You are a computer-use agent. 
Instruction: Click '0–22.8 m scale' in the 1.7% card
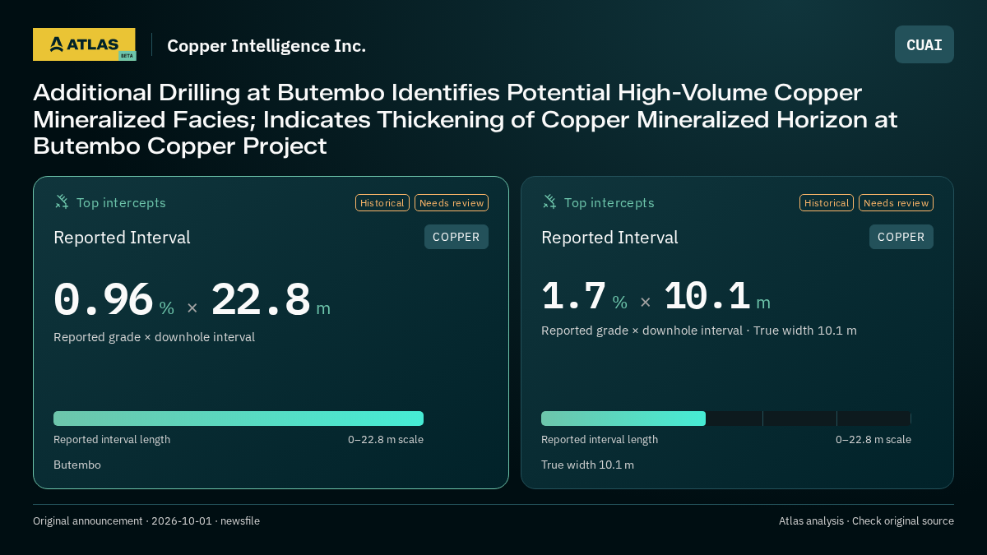[x=873, y=439]
